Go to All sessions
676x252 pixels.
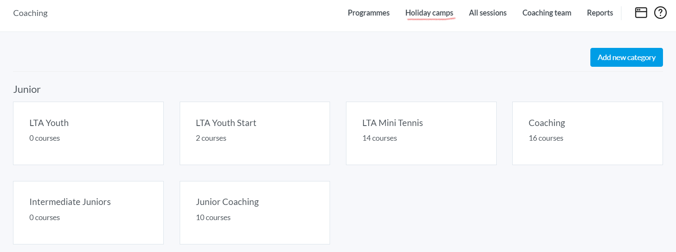click(487, 13)
